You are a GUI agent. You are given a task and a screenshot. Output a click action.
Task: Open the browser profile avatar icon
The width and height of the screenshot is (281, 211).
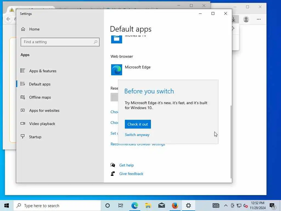tap(246, 19)
